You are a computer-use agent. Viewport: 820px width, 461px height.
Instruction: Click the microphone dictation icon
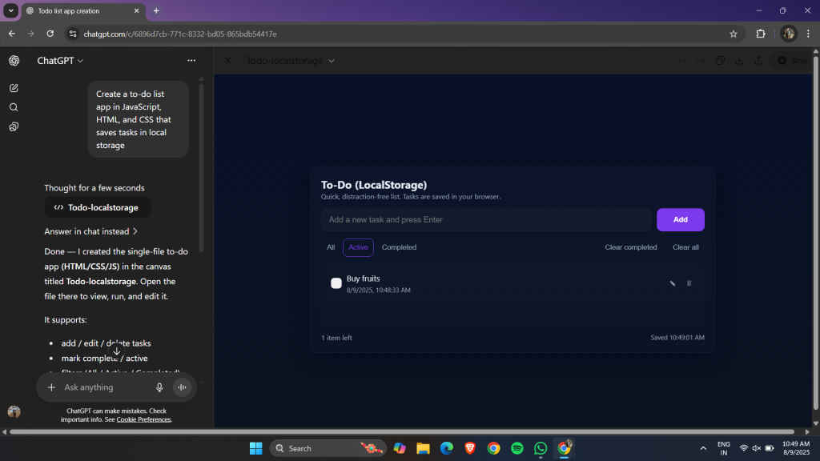coord(159,387)
